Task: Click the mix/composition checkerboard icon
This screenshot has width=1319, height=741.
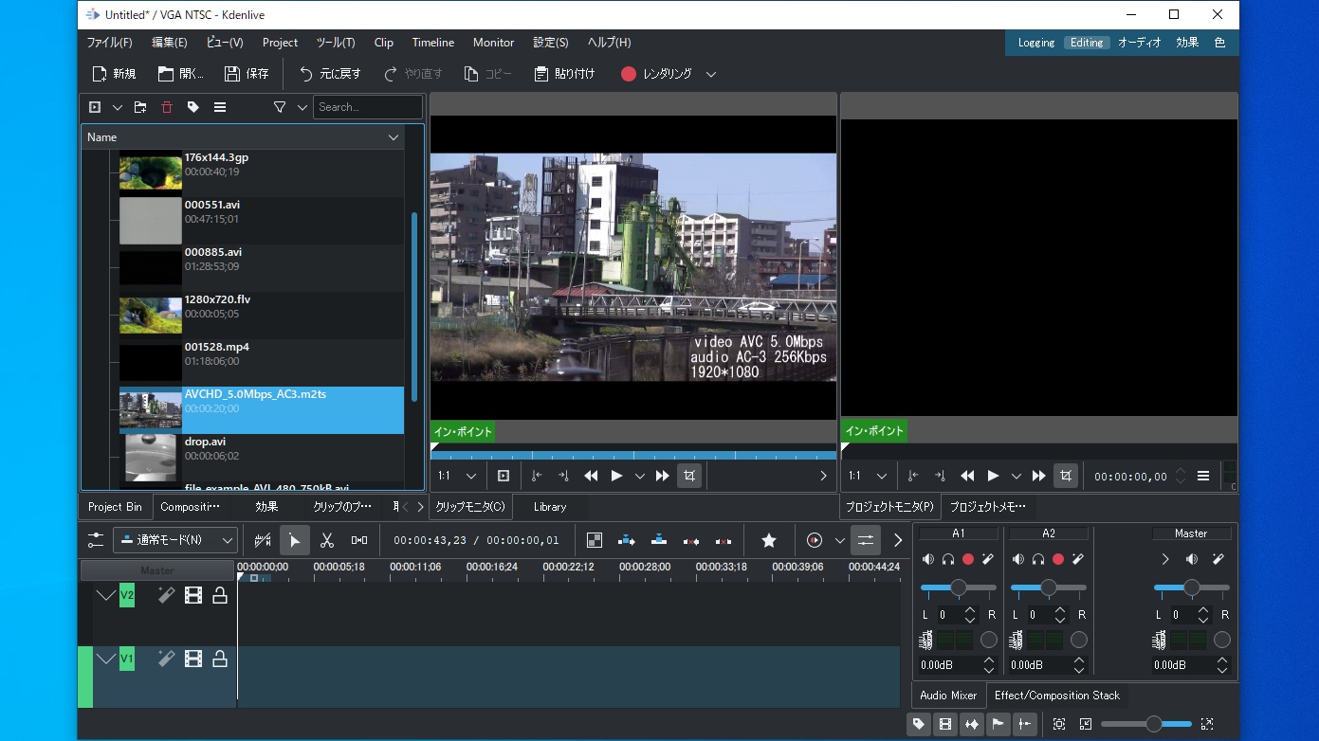Action: point(595,540)
